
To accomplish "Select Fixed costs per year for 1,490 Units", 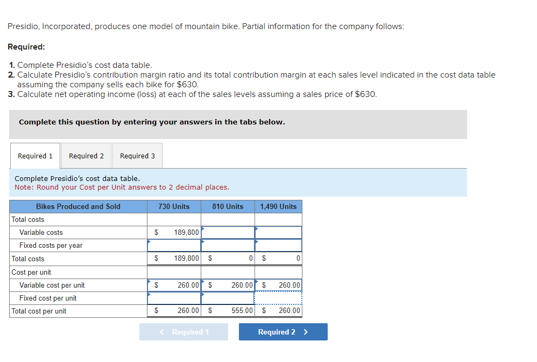I will click(x=278, y=246).
